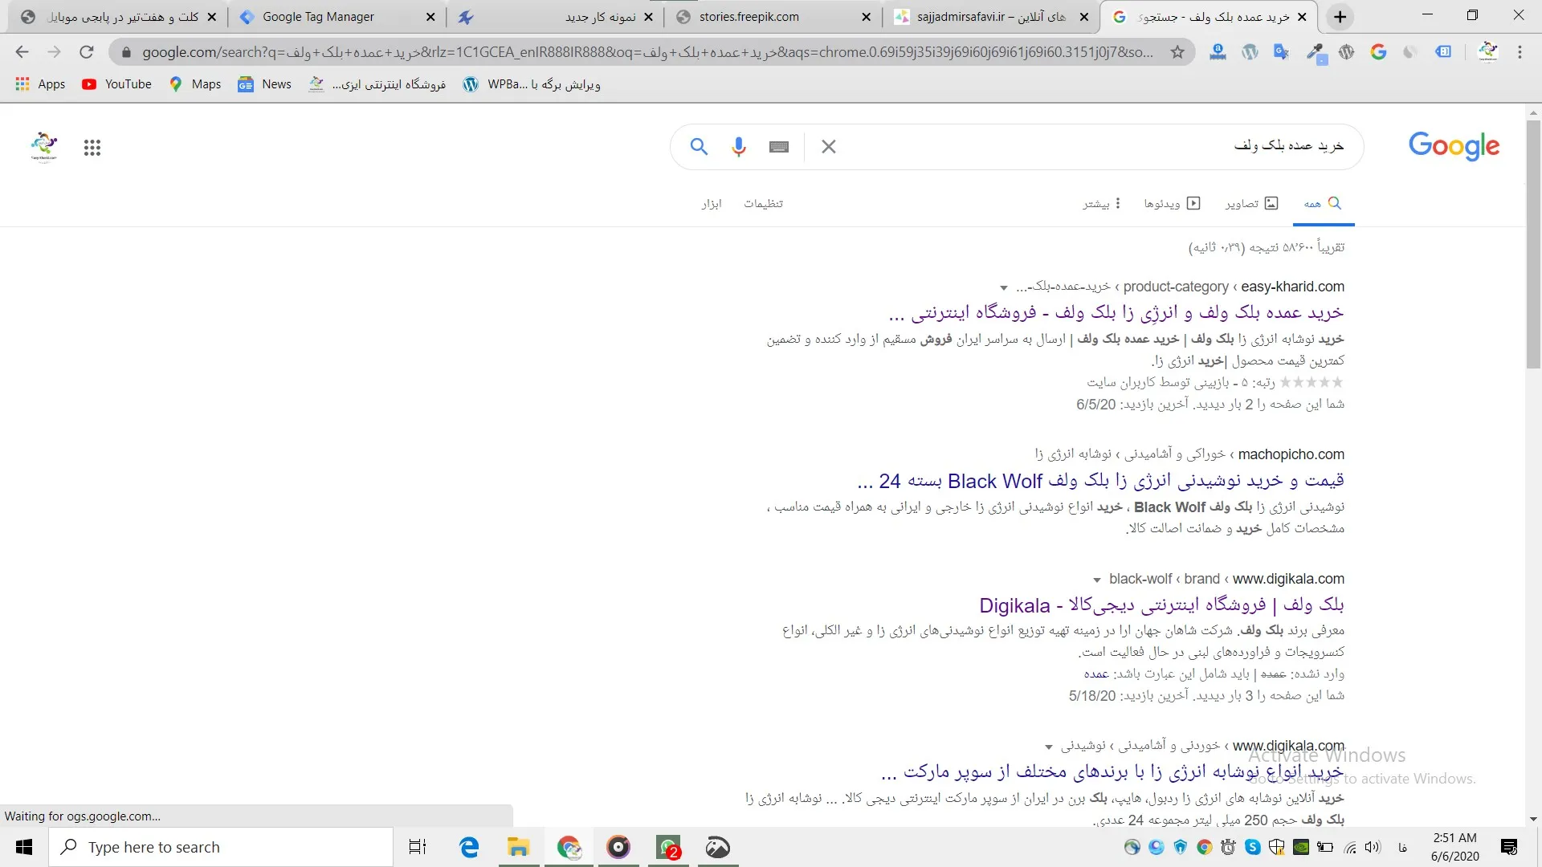The width and height of the screenshot is (1542, 867).
Task: Click the blue magnifier search icon
Action: [x=699, y=147]
